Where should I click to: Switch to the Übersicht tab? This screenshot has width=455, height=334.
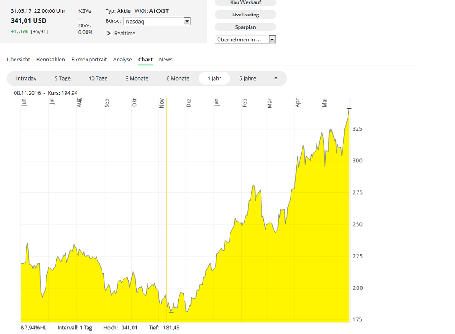pos(18,60)
